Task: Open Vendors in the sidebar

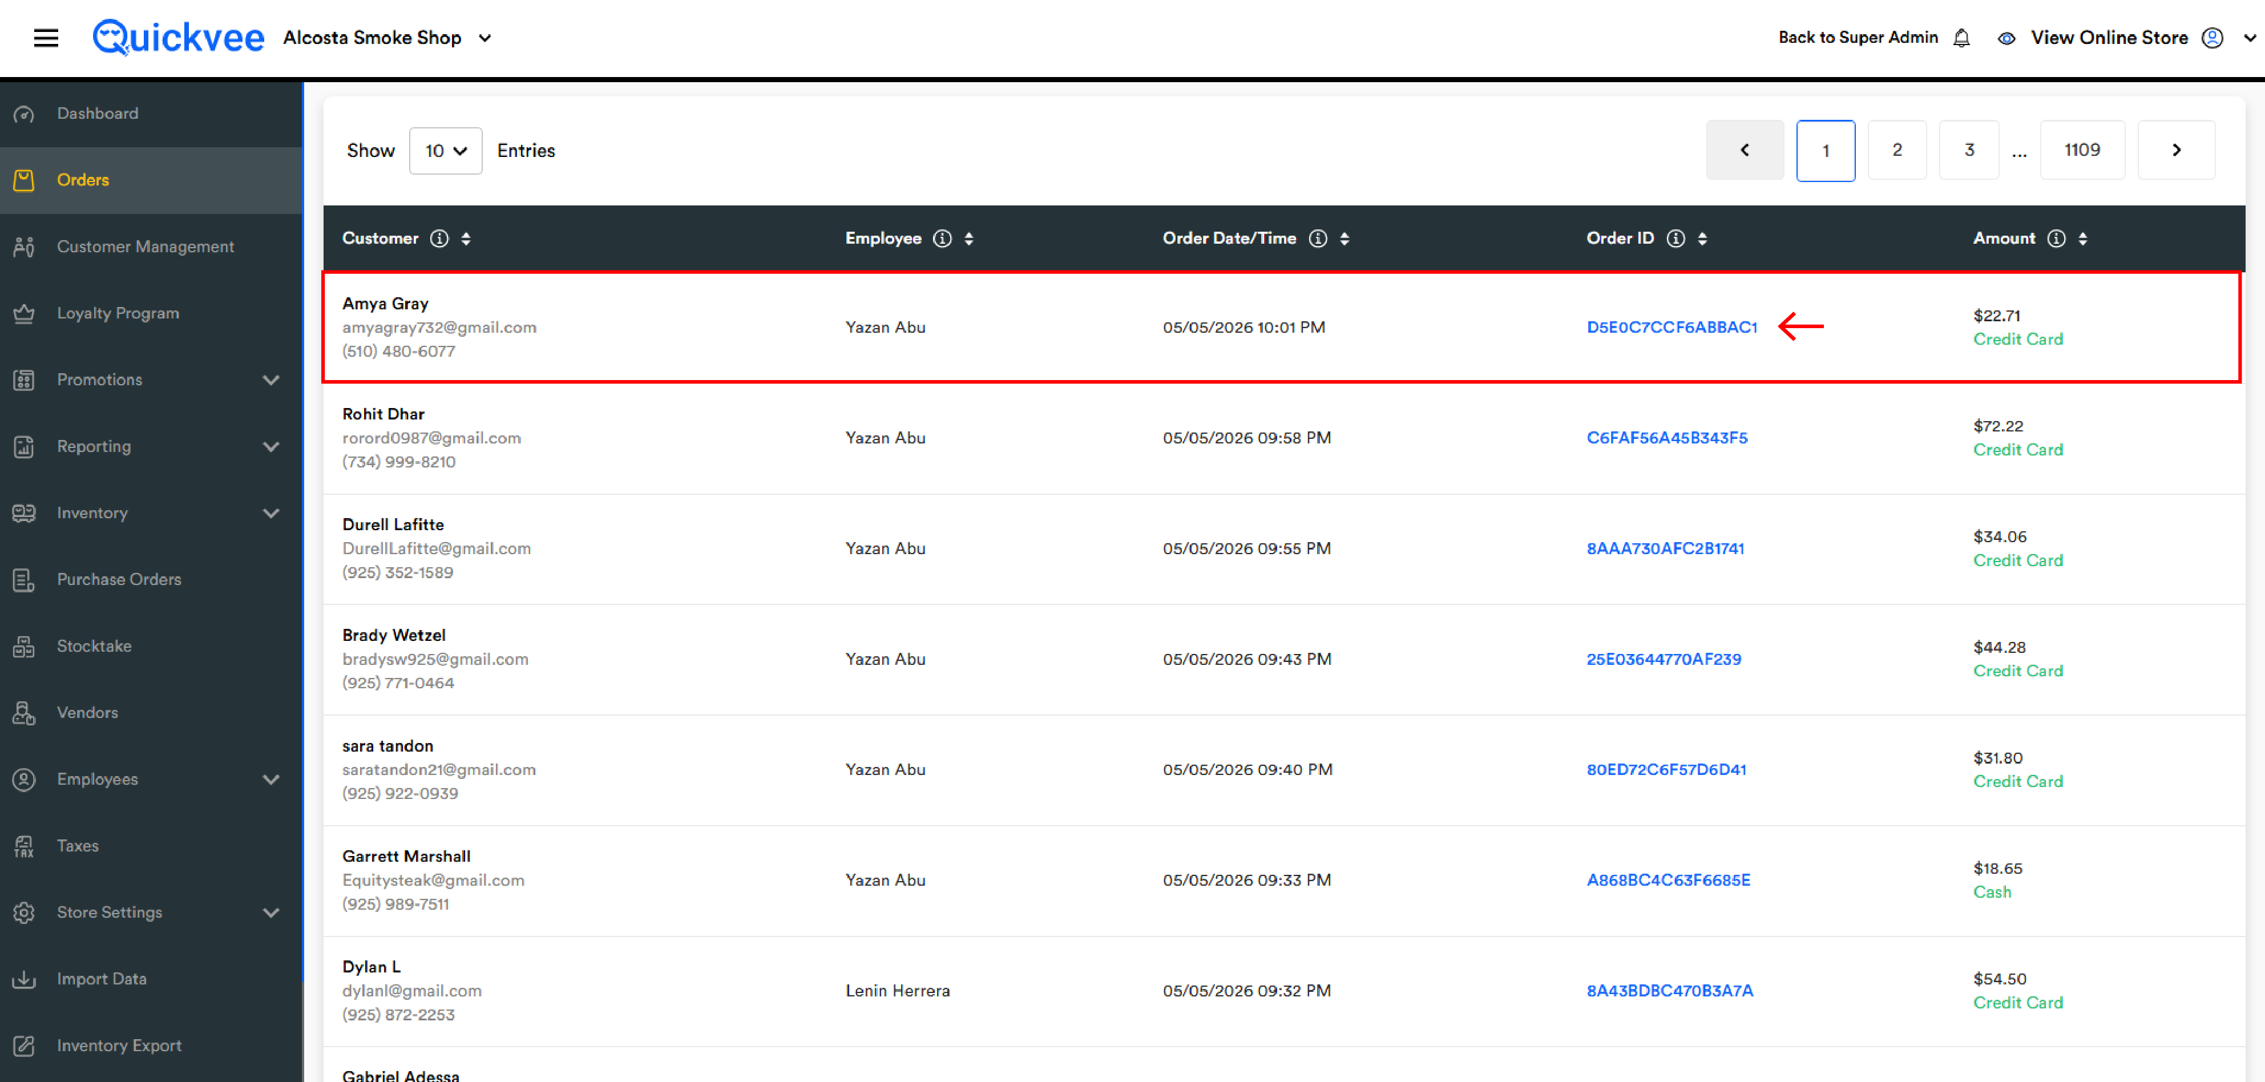Action: tap(87, 713)
